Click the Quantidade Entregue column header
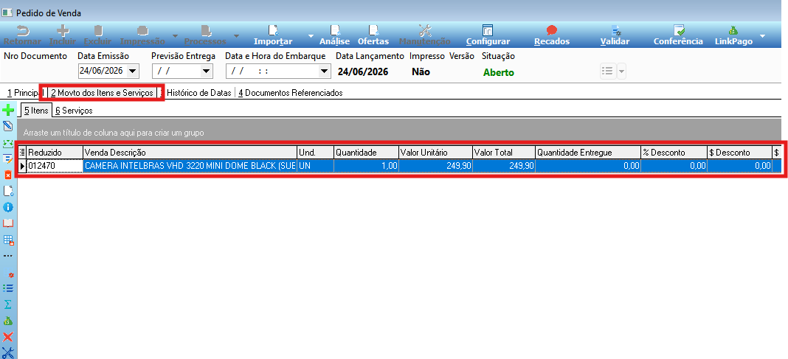 [x=588, y=152]
